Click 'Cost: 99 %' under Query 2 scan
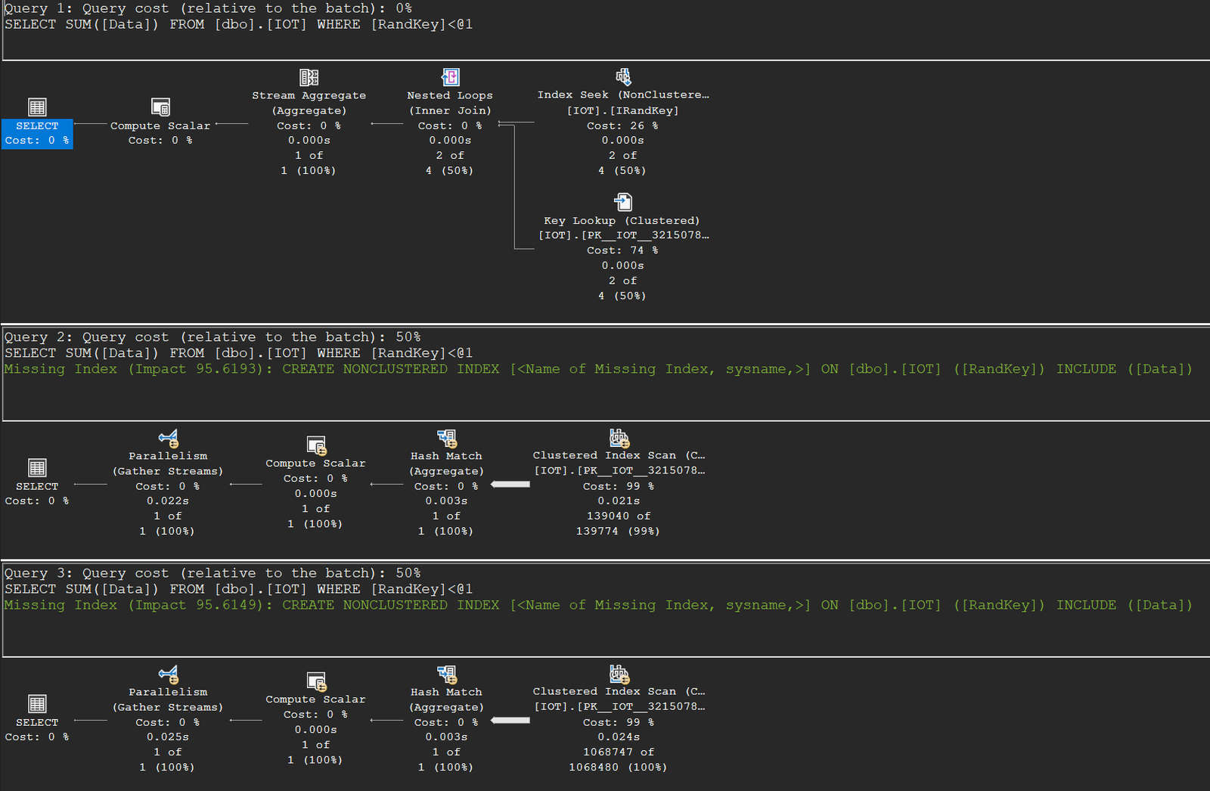Viewport: 1210px width, 791px height. click(x=619, y=486)
